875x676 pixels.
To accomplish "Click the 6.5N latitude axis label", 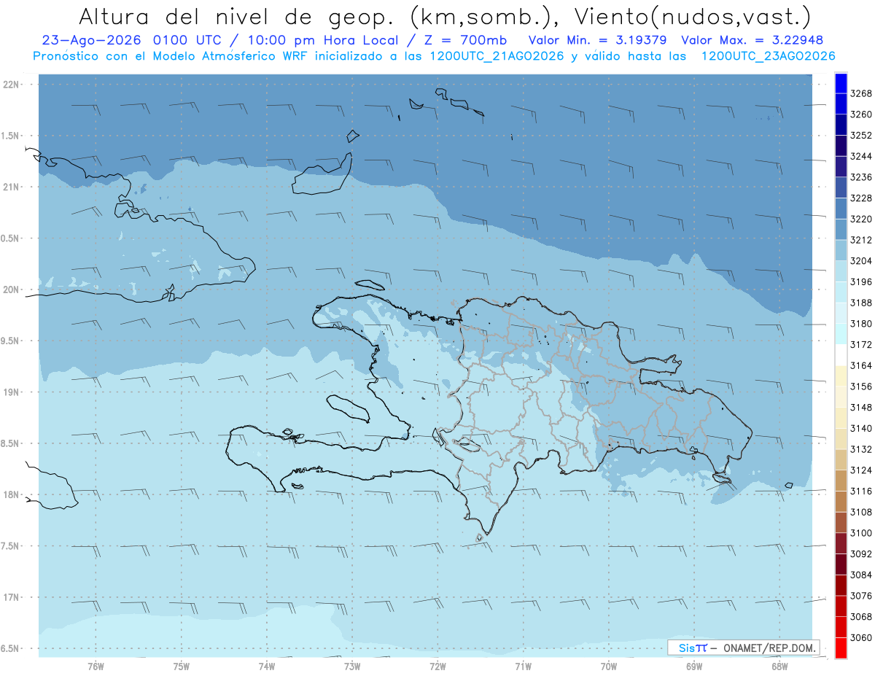I will point(11,648).
